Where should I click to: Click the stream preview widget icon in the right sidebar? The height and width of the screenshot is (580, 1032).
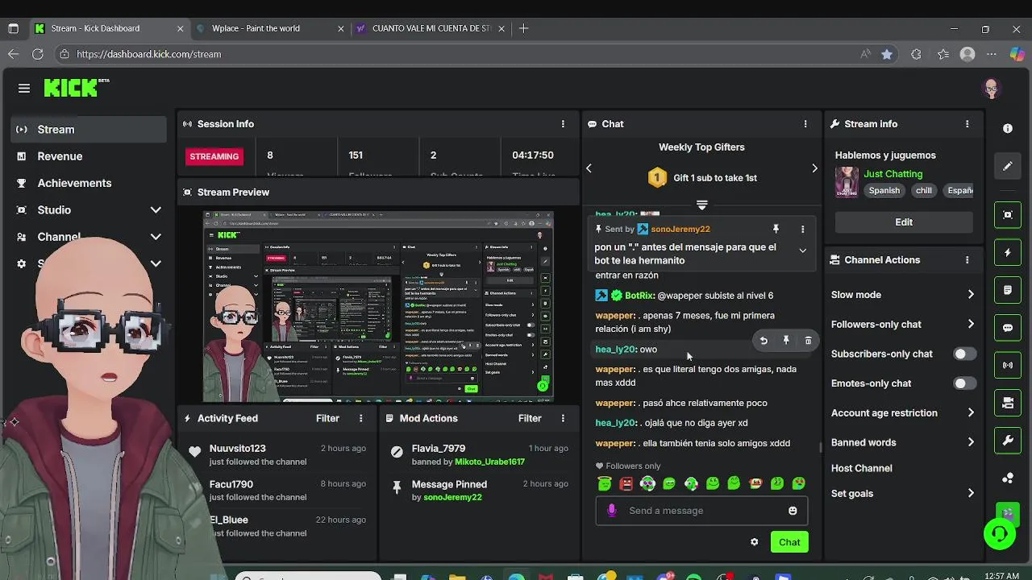(1008, 214)
